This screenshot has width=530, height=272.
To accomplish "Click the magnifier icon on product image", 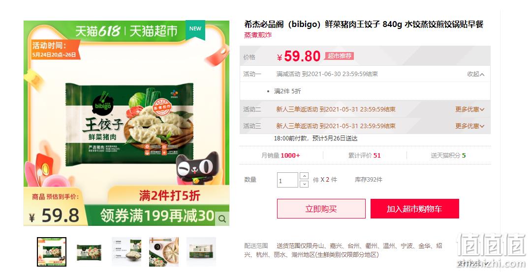I will coord(222,219).
